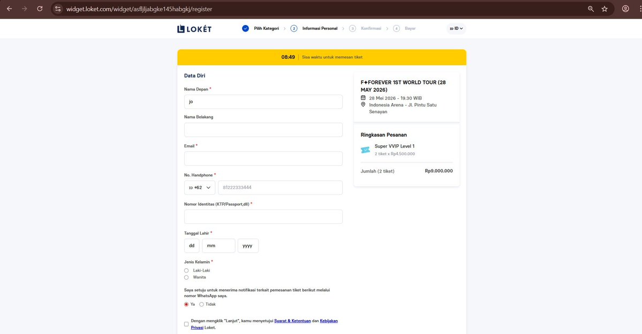Click the ticket icon in Ringkasan Pesanan
Screen dimensions: 642x334
(365, 150)
